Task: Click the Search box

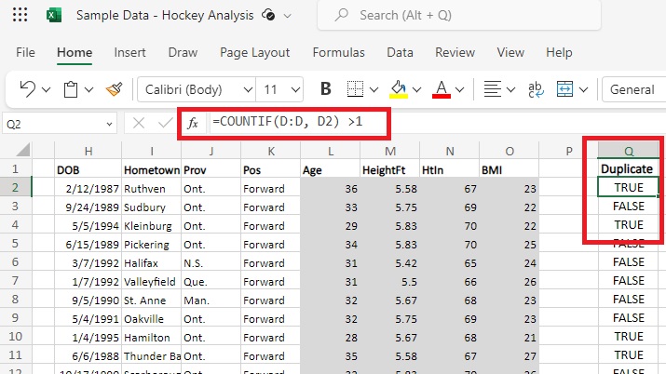Action: click(x=459, y=15)
